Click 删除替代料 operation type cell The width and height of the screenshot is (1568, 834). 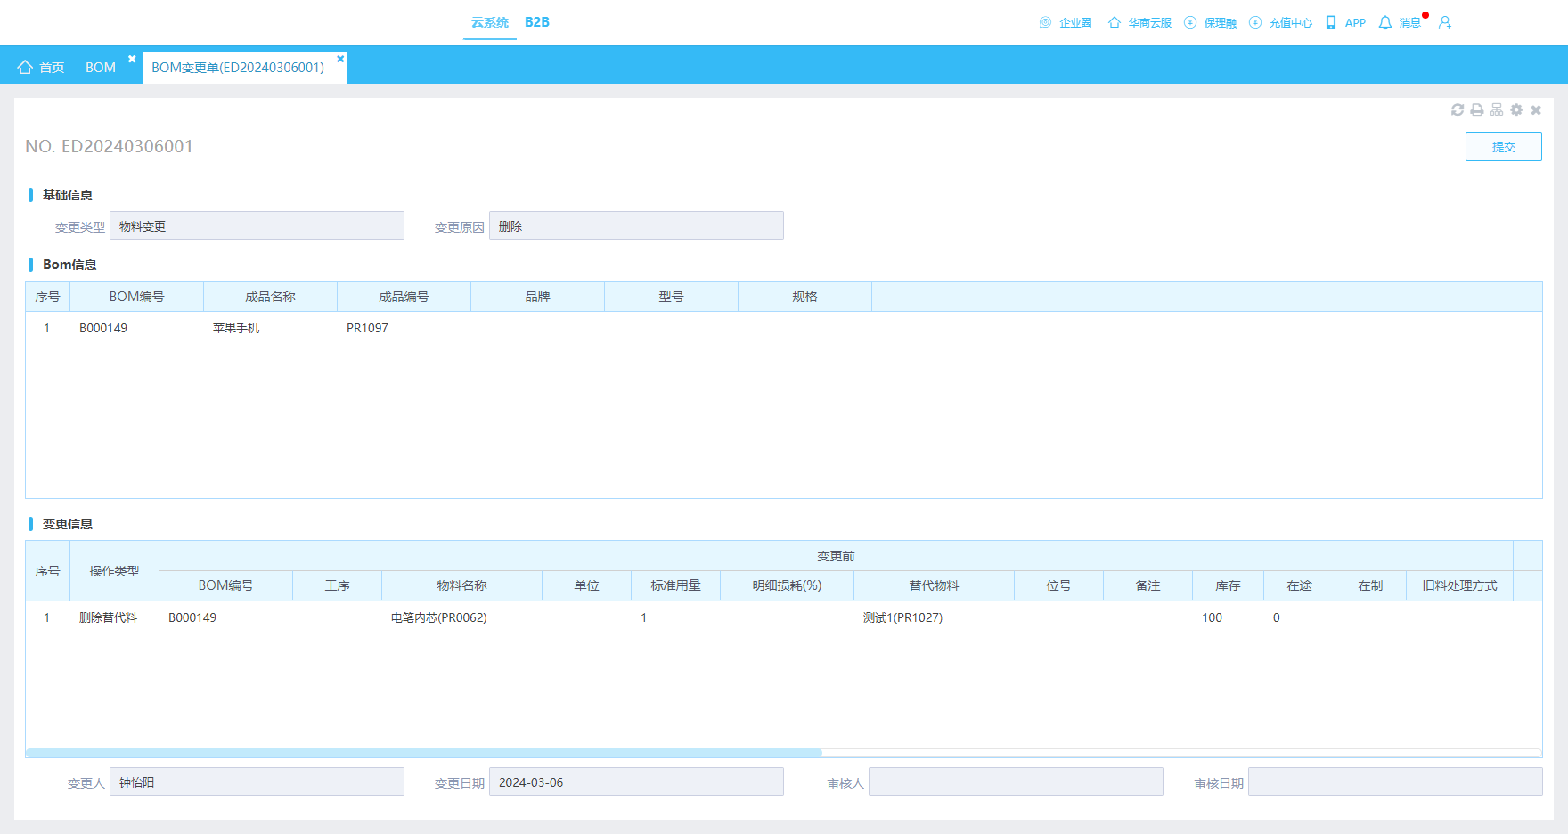(109, 617)
